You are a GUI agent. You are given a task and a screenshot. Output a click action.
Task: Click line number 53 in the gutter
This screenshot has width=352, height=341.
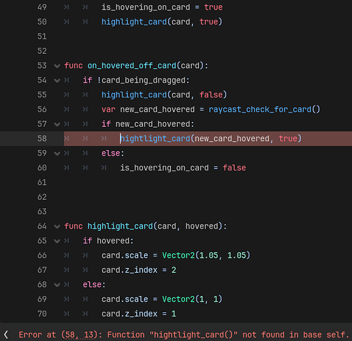click(x=42, y=65)
